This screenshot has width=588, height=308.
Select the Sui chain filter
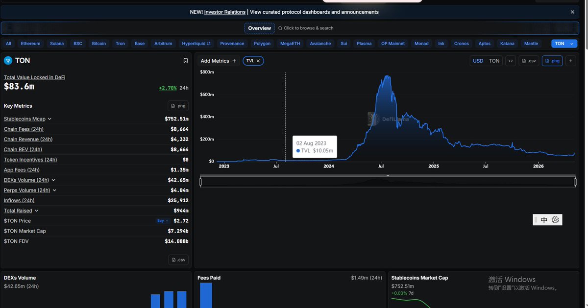click(344, 44)
